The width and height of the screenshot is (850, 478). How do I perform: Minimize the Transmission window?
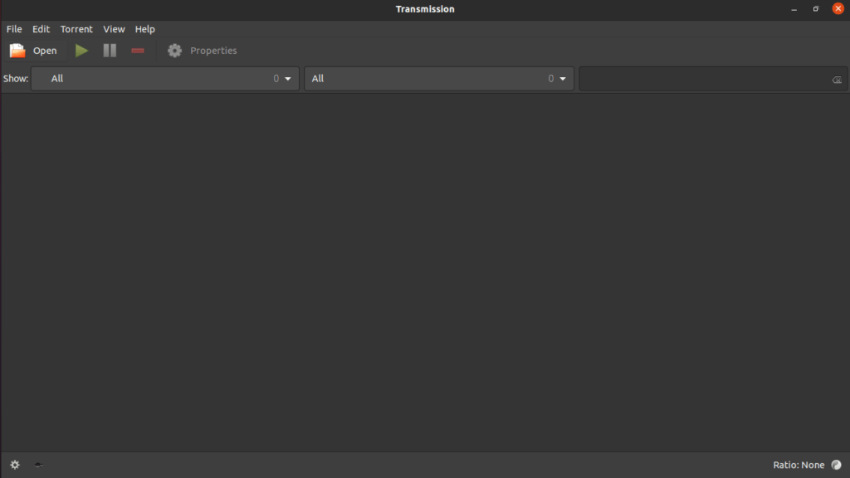794,9
